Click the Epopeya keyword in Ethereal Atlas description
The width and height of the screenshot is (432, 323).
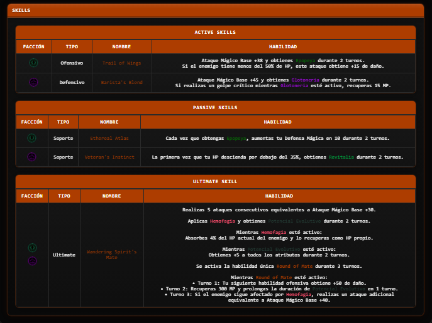point(236,138)
